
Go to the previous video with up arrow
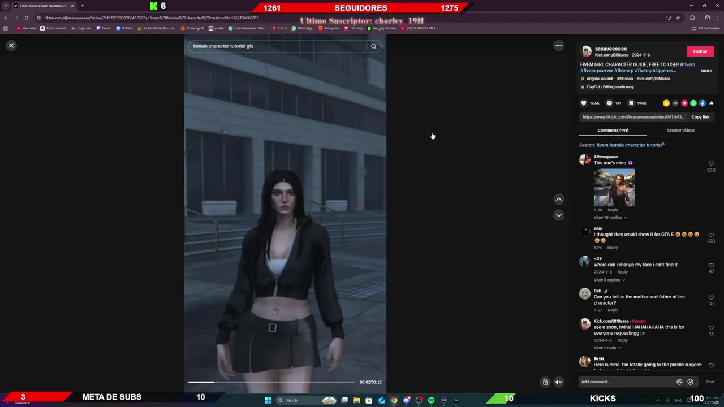[x=558, y=199]
